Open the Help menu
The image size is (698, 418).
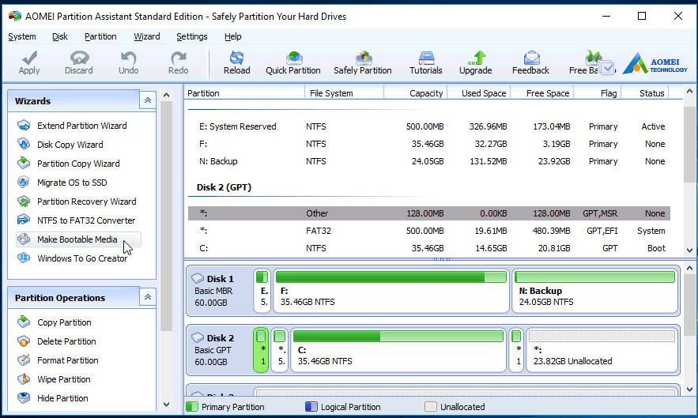click(x=233, y=36)
